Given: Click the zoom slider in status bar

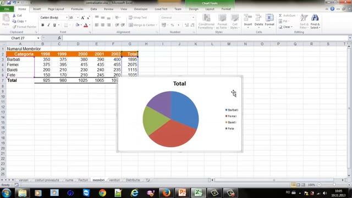Looking at the screenshot, I should coord(334,185).
